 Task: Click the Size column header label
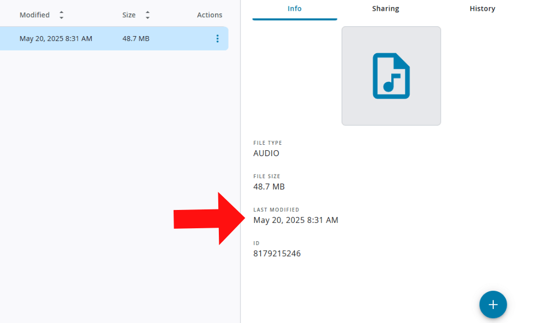pyautogui.click(x=129, y=15)
